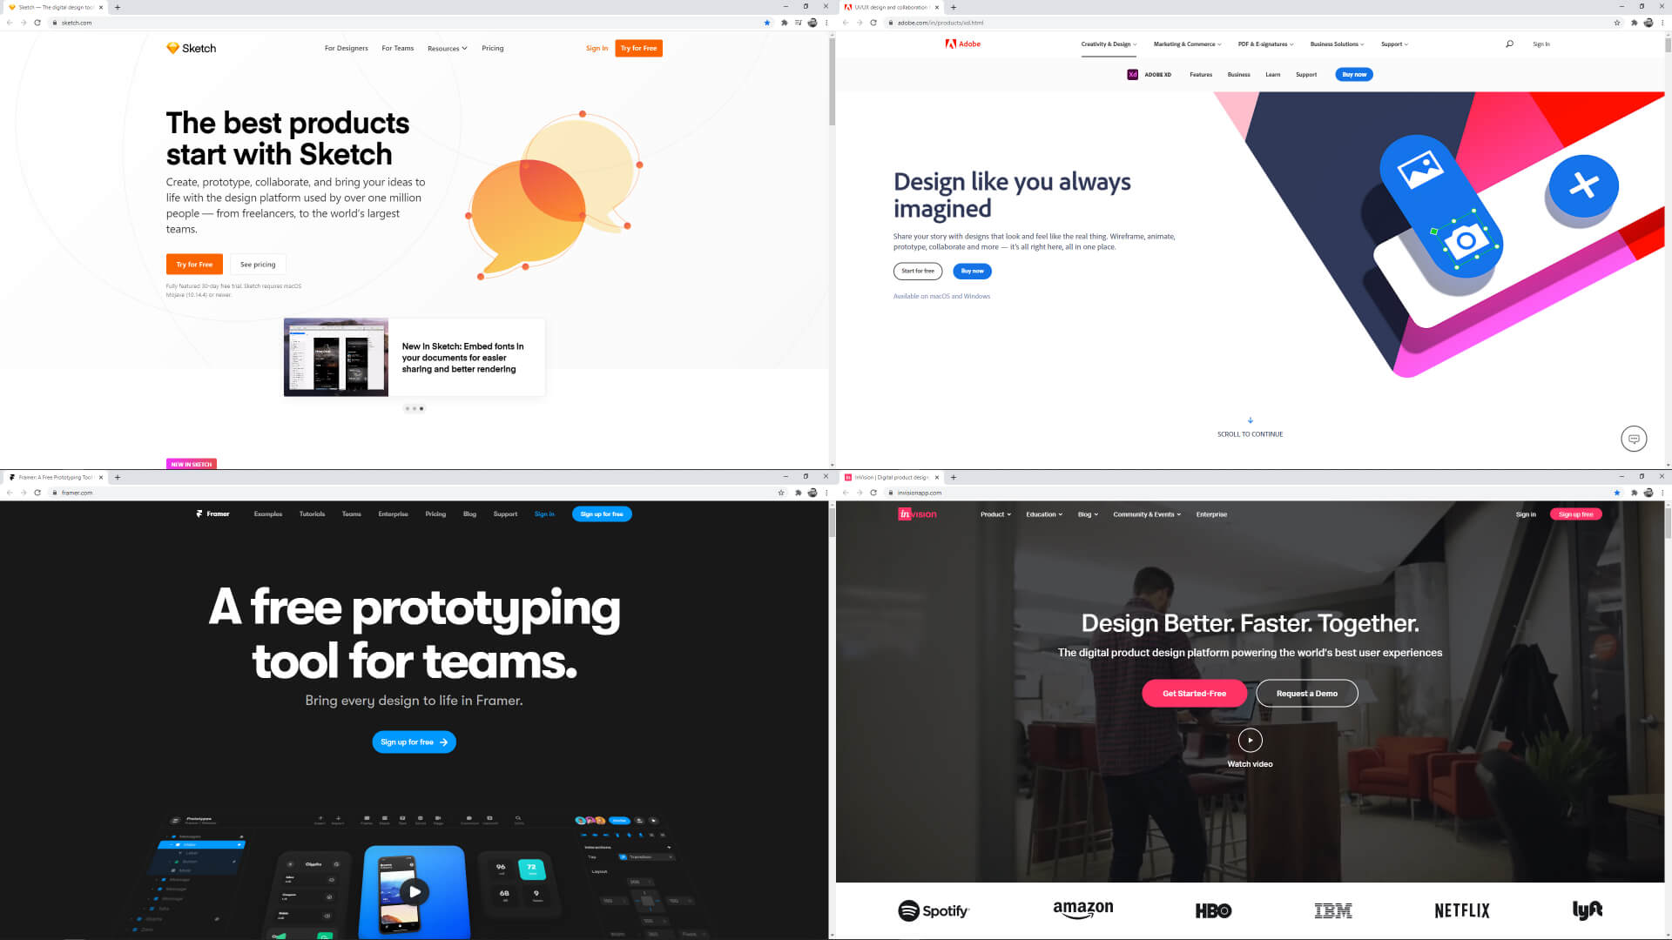Select Pricing tab in Sketch navigation
1672x940 pixels.
(x=493, y=48)
